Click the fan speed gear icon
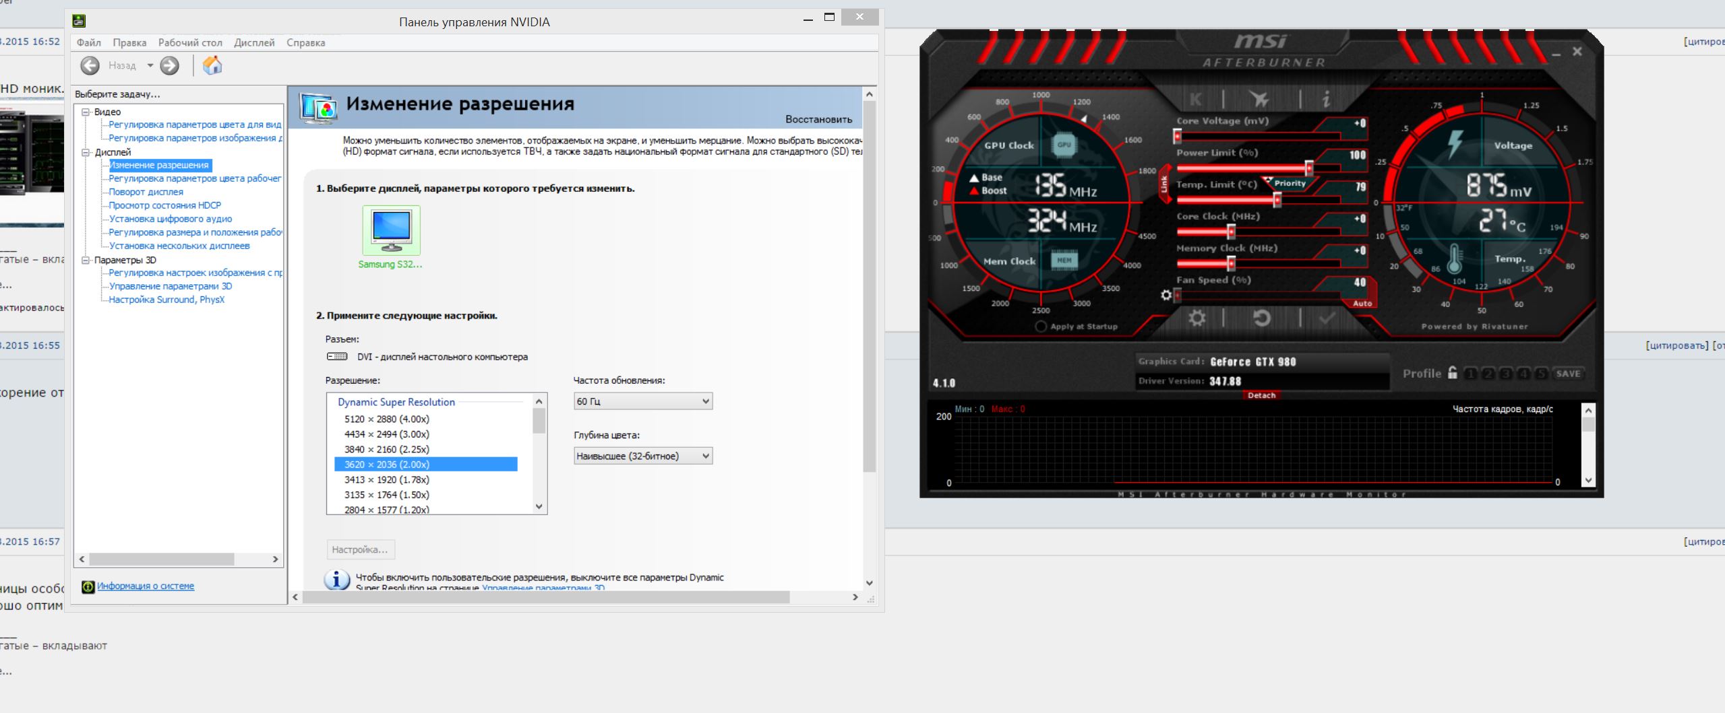Screen dimensions: 1725x713 1166,295
